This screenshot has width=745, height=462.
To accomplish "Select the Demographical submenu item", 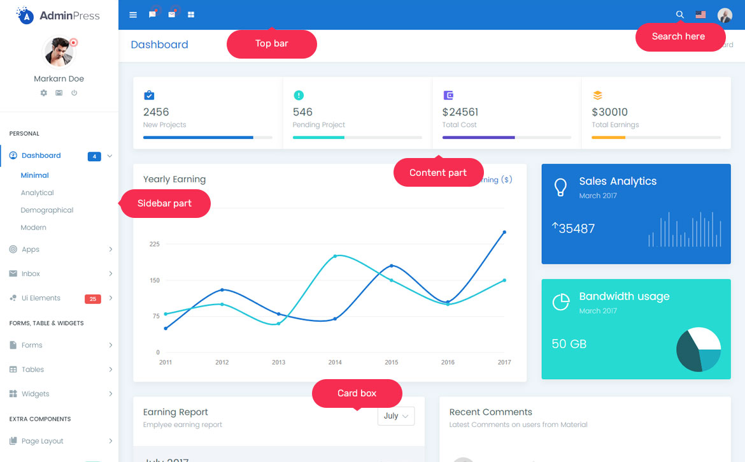I will click(46, 210).
